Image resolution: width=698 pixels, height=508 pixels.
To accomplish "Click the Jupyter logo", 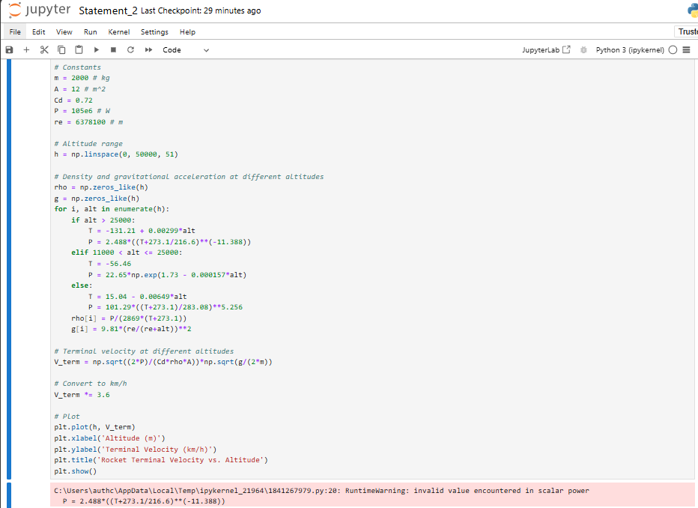I will (x=37, y=10).
